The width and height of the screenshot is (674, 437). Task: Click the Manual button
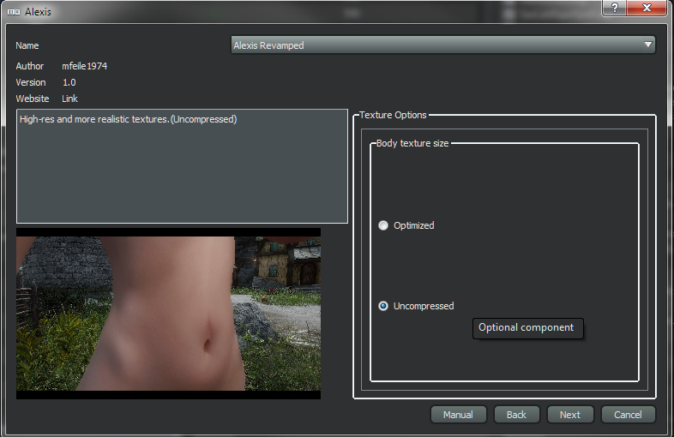458,415
